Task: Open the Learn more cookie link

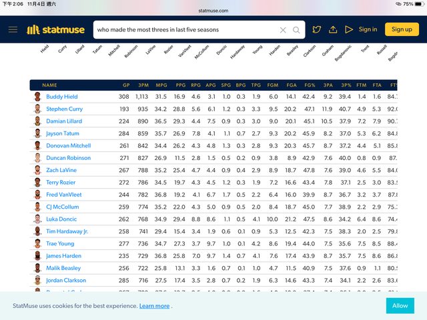Action: tap(154, 306)
